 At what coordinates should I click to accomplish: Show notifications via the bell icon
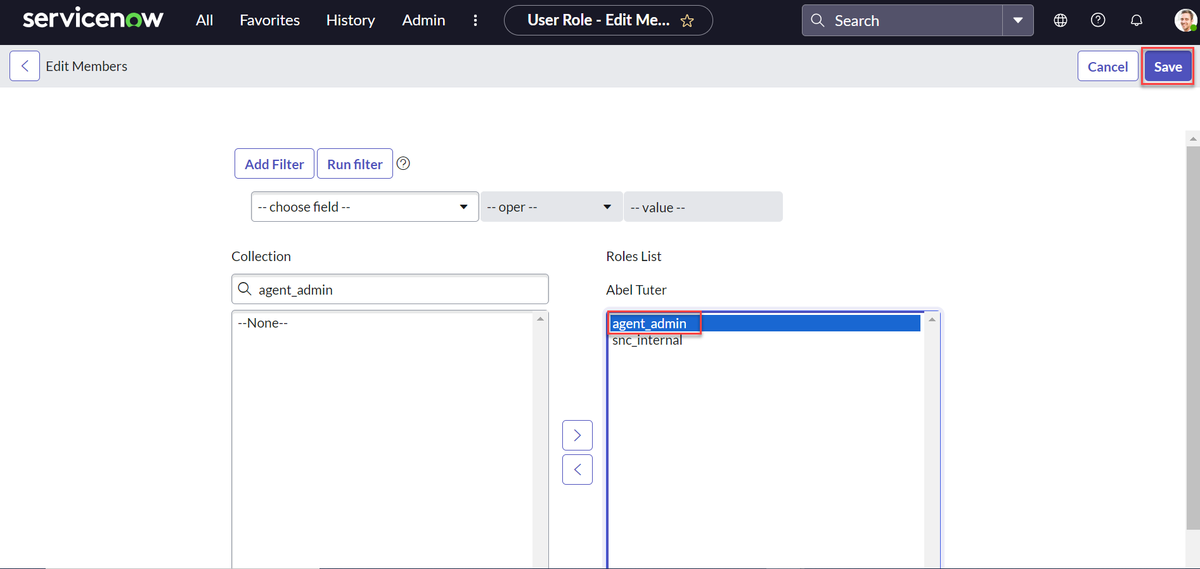[x=1137, y=20]
